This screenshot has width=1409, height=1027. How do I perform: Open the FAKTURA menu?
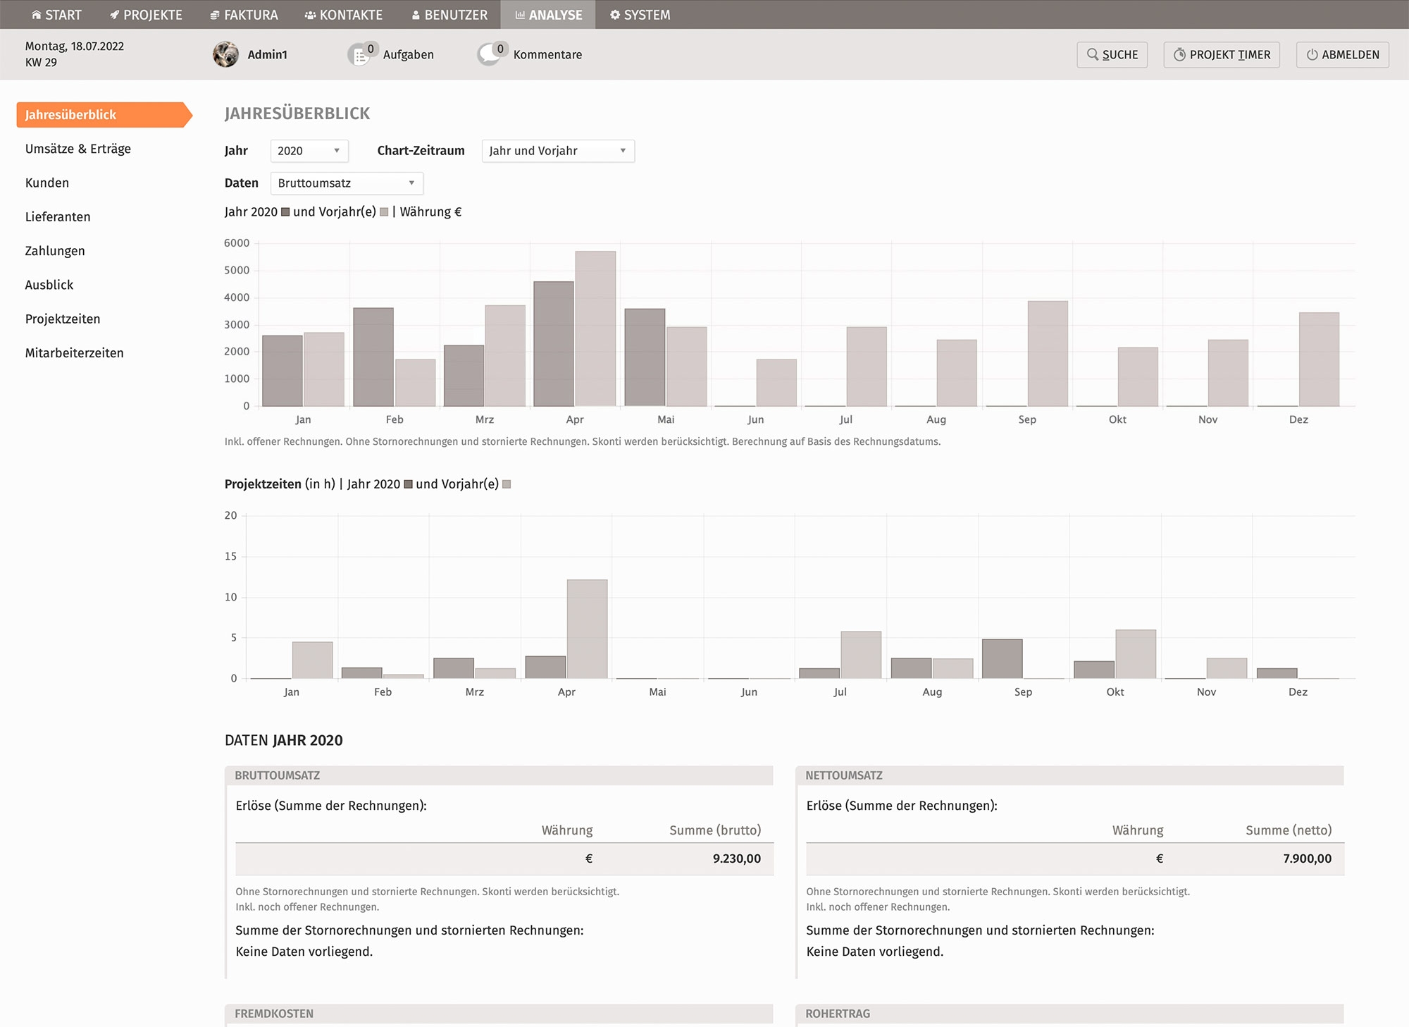coord(244,15)
